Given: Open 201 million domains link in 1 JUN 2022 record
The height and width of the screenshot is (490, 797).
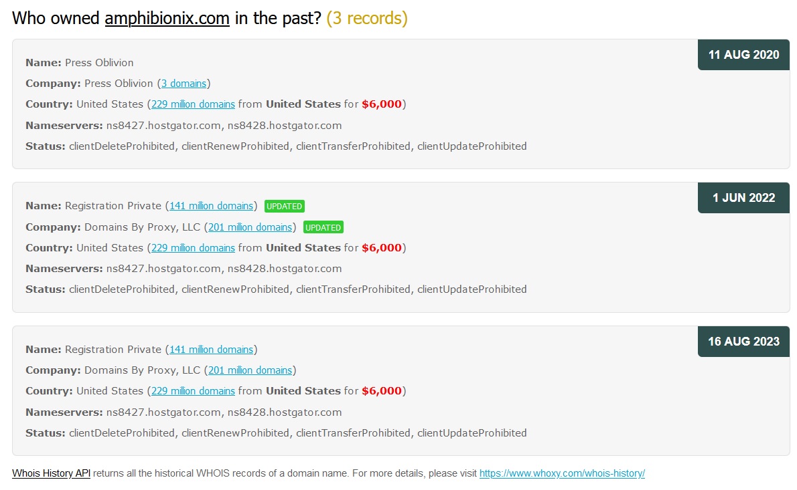Looking at the screenshot, I should click(250, 227).
